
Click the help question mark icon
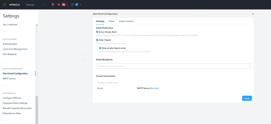(253, 14)
